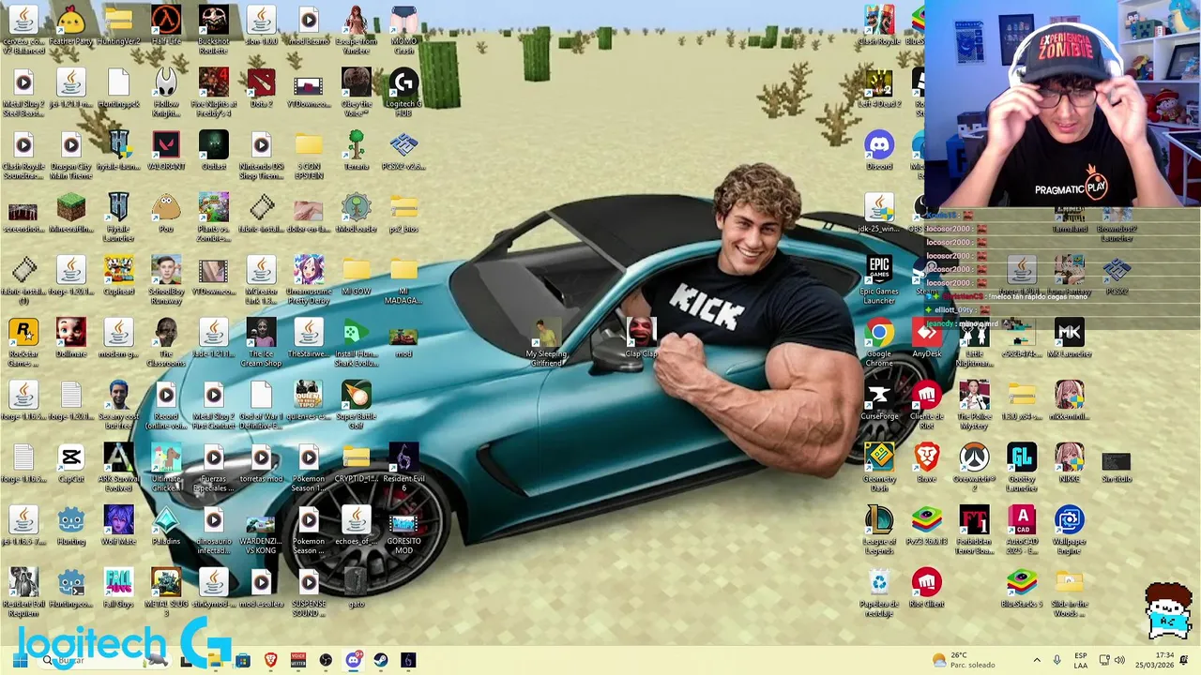Open the Outlast game icon

[x=213, y=152]
